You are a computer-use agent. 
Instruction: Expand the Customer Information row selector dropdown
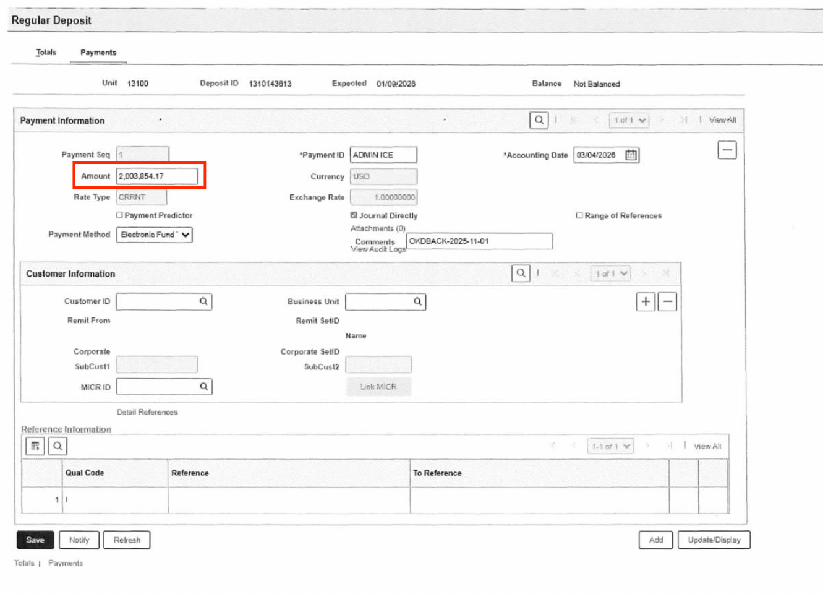[x=611, y=273]
